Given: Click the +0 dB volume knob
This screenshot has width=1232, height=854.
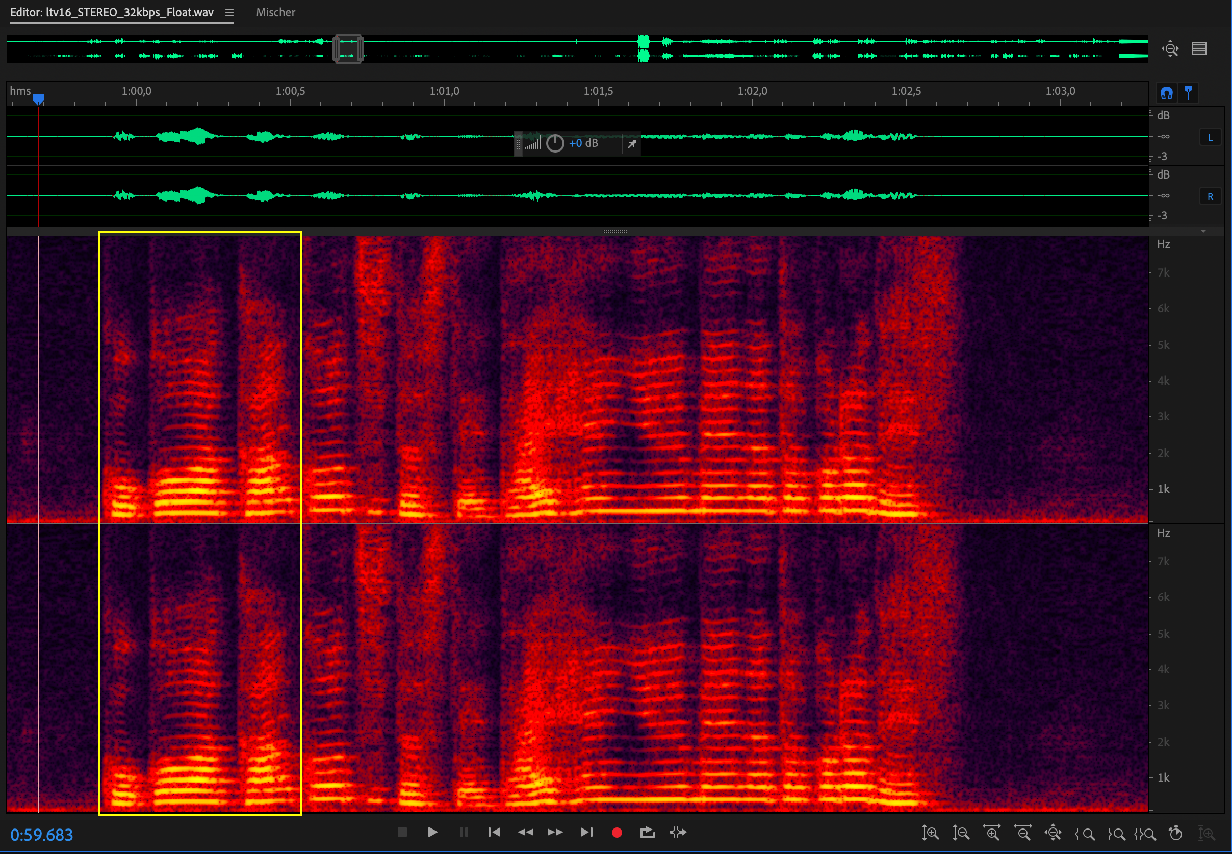Looking at the screenshot, I should point(555,143).
